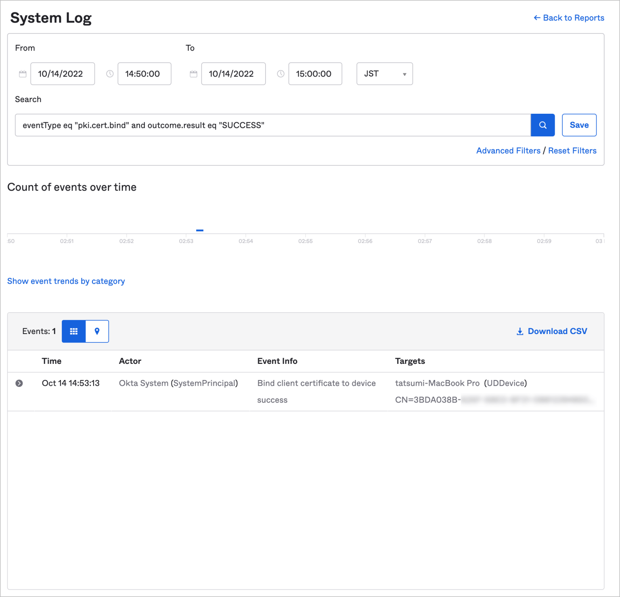This screenshot has height=597, width=620.
Task: Click the back arrow next to Back to Reports
Action: (x=537, y=18)
